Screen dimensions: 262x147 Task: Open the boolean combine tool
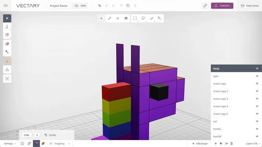coord(7,44)
